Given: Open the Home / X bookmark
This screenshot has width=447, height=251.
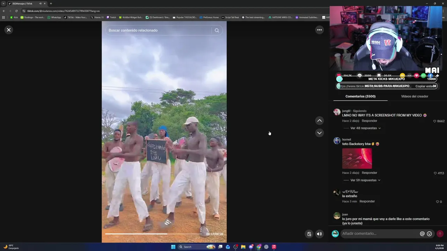Looking at the screenshot, I should point(97,17).
